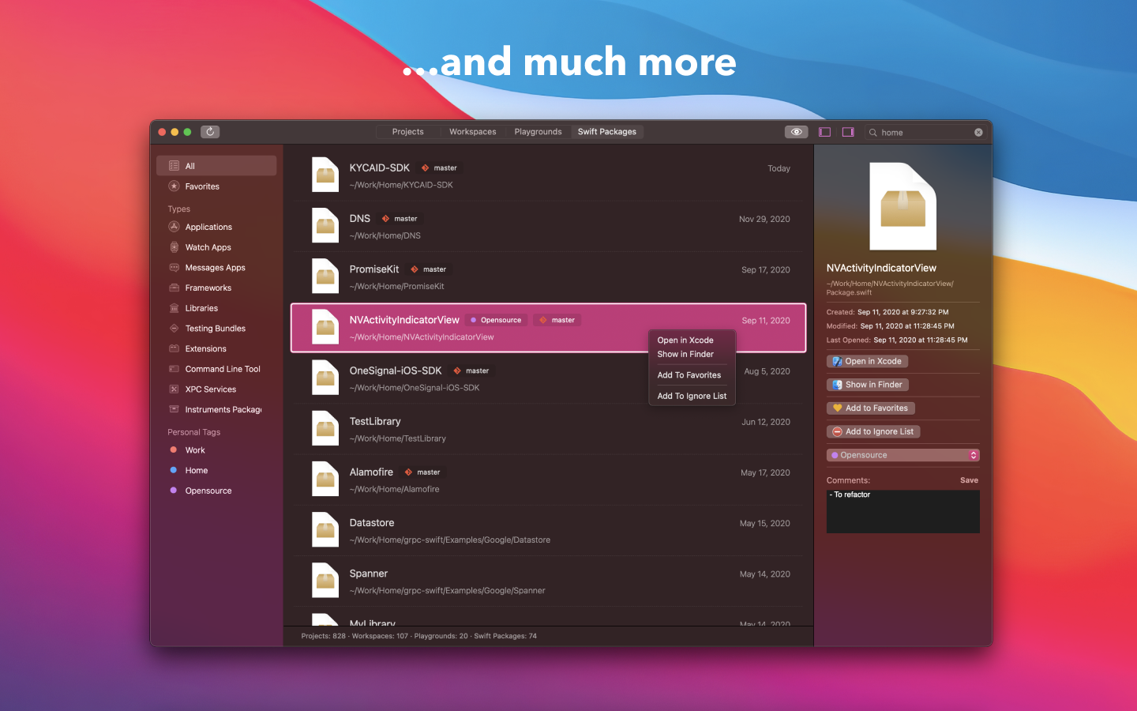The height and width of the screenshot is (711, 1137).
Task: Click the master badge on OneSignal-iOS-SDK
Action: (x=471, y=371)
